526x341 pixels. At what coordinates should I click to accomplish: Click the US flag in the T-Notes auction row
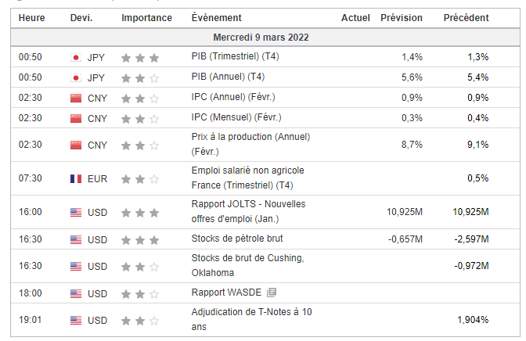coord(76,320)
